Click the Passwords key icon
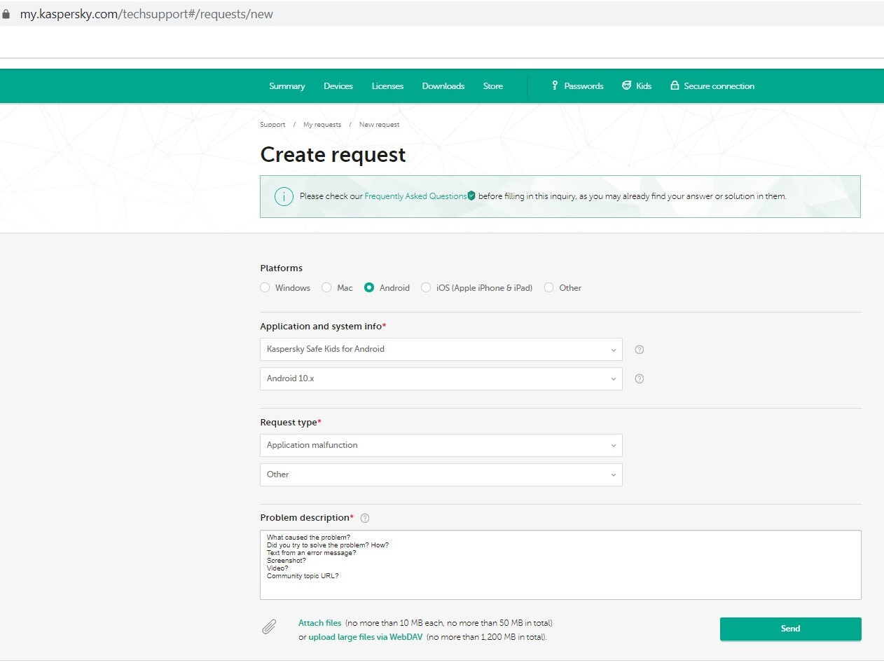Screen dimensions: 884x663 [554, 86]
